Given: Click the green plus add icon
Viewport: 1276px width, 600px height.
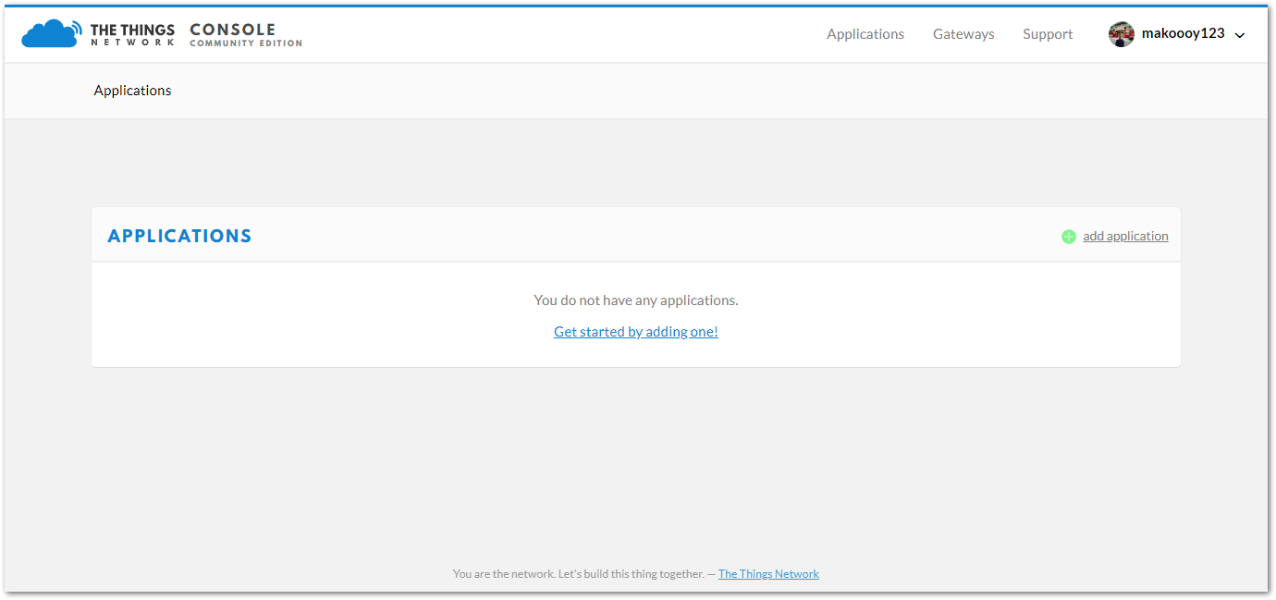Looking at the screenshot, I should point(1069,237).
